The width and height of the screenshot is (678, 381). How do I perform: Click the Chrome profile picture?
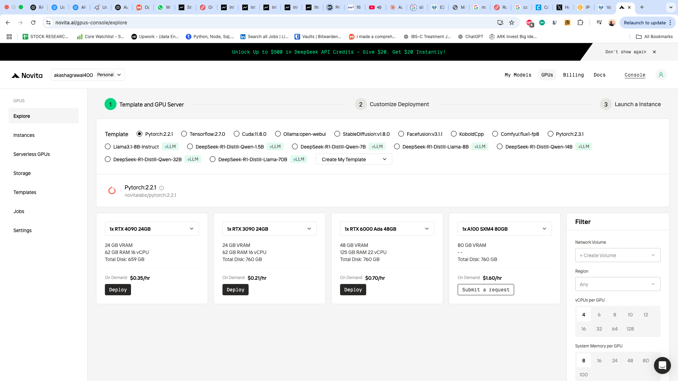[612, 23]
